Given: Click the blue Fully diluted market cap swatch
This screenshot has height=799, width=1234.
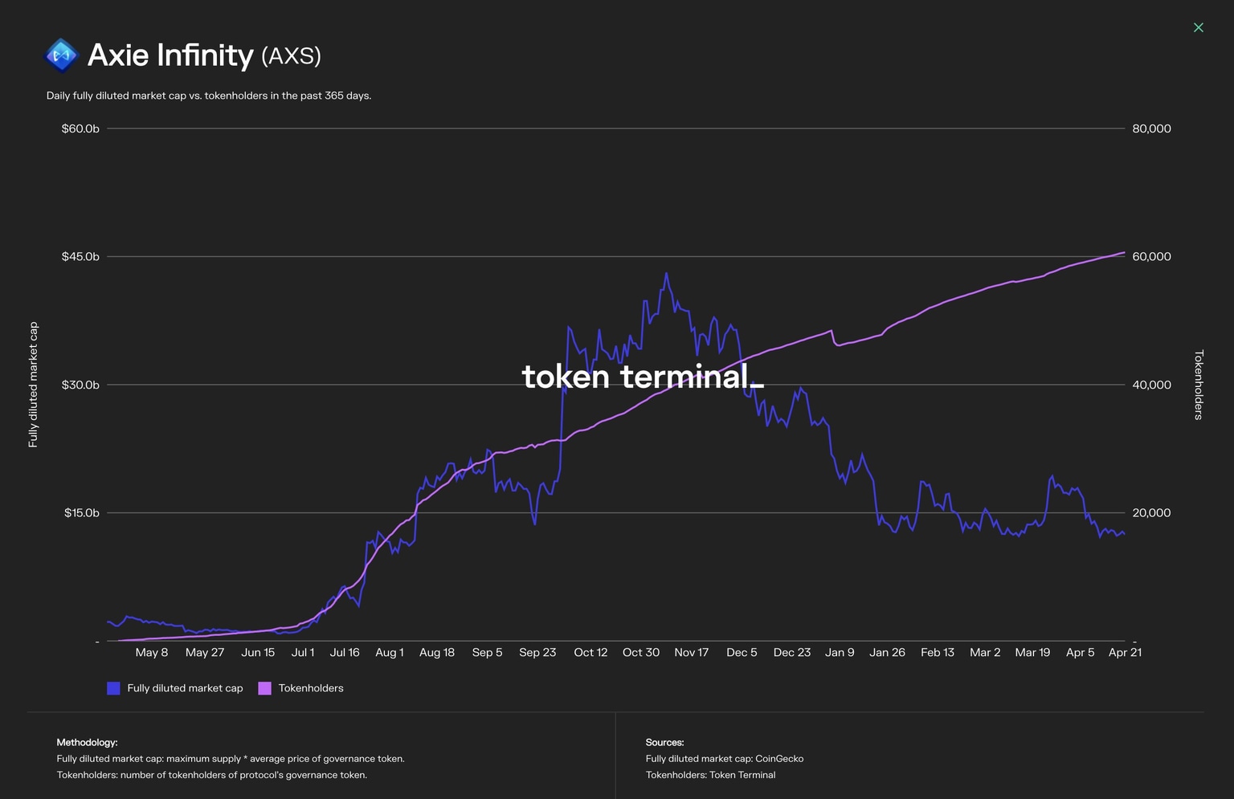Looking at the screenshot, I should point(113,688).
